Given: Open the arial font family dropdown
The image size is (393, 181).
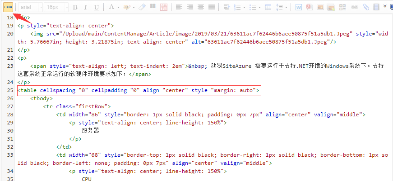Looking at the screenshot, I should 31,7.
